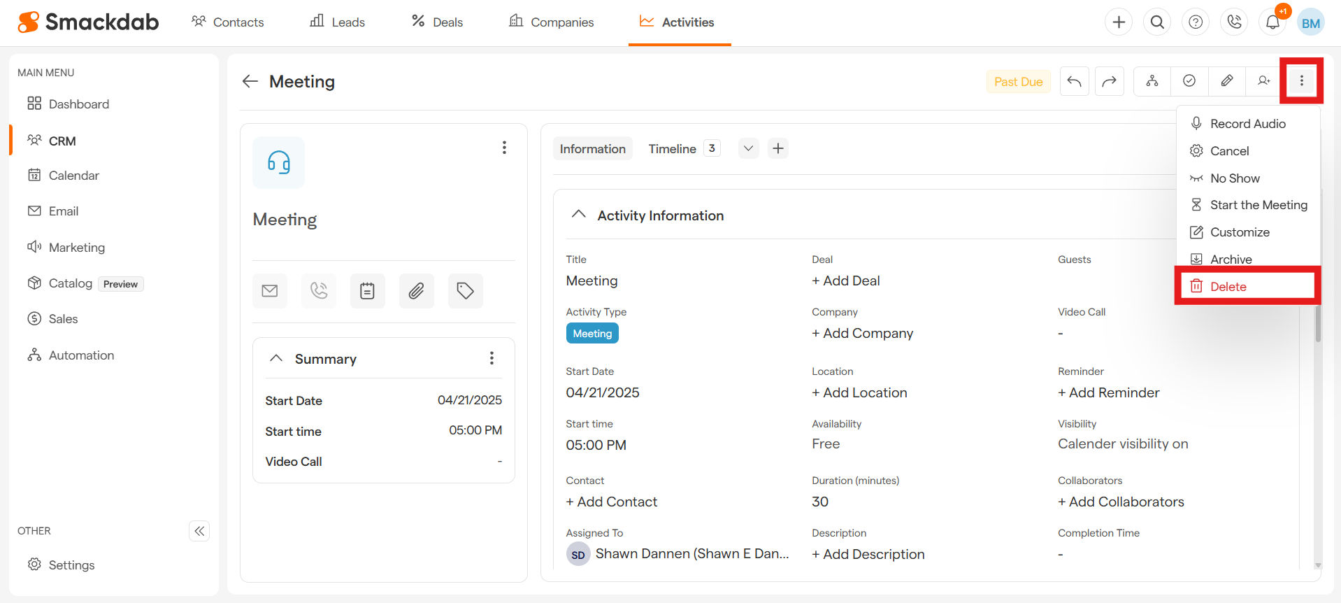The width and height of the screenshot is (1341, 603).
Task: Select Delete from the options menu
Action: [1228, 287]
